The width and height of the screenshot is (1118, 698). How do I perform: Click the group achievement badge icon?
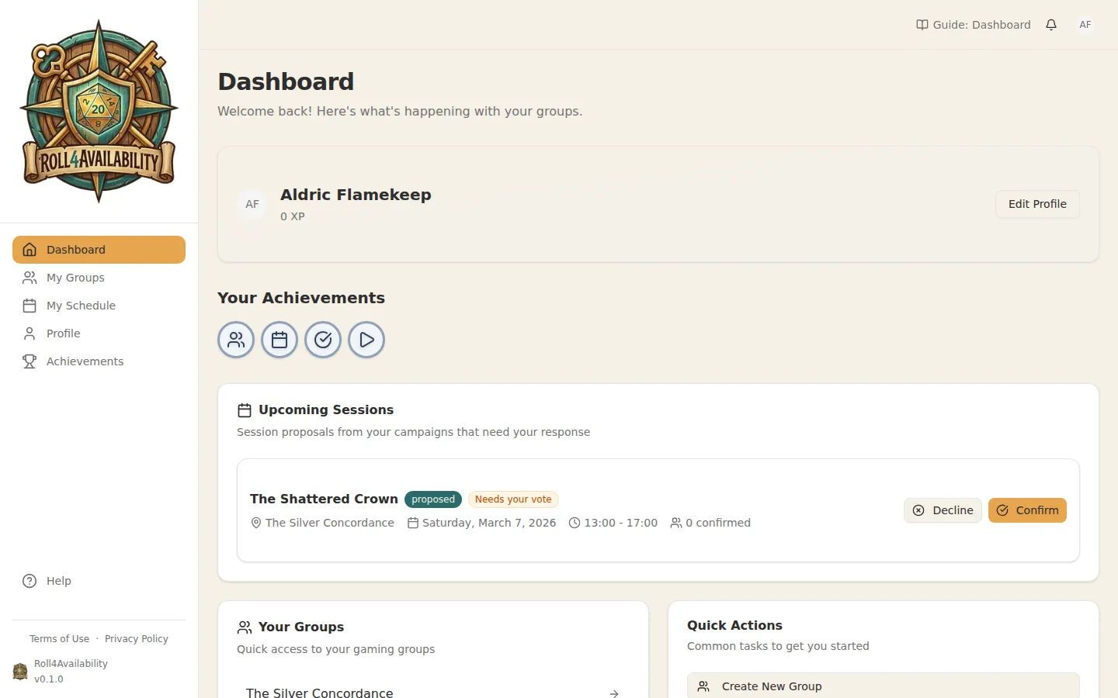pos(235,340)
